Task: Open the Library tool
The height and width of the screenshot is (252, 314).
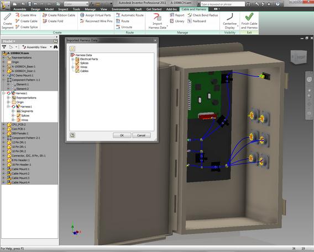Action: click(x=177, y=21)
